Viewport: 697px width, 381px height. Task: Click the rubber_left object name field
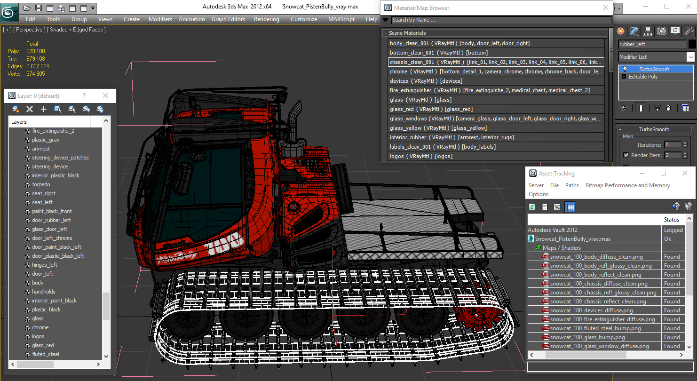[652, 44]
